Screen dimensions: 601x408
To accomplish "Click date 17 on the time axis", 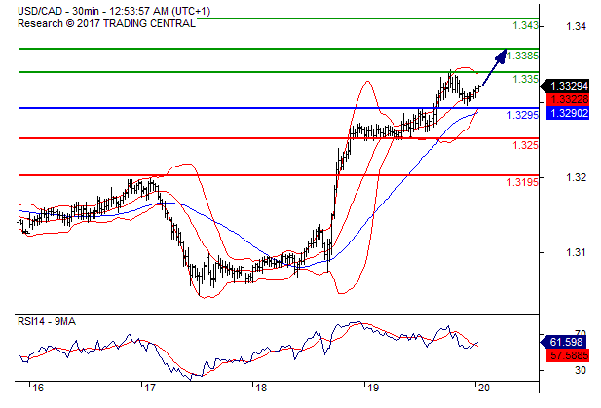I will pos(149,389).
